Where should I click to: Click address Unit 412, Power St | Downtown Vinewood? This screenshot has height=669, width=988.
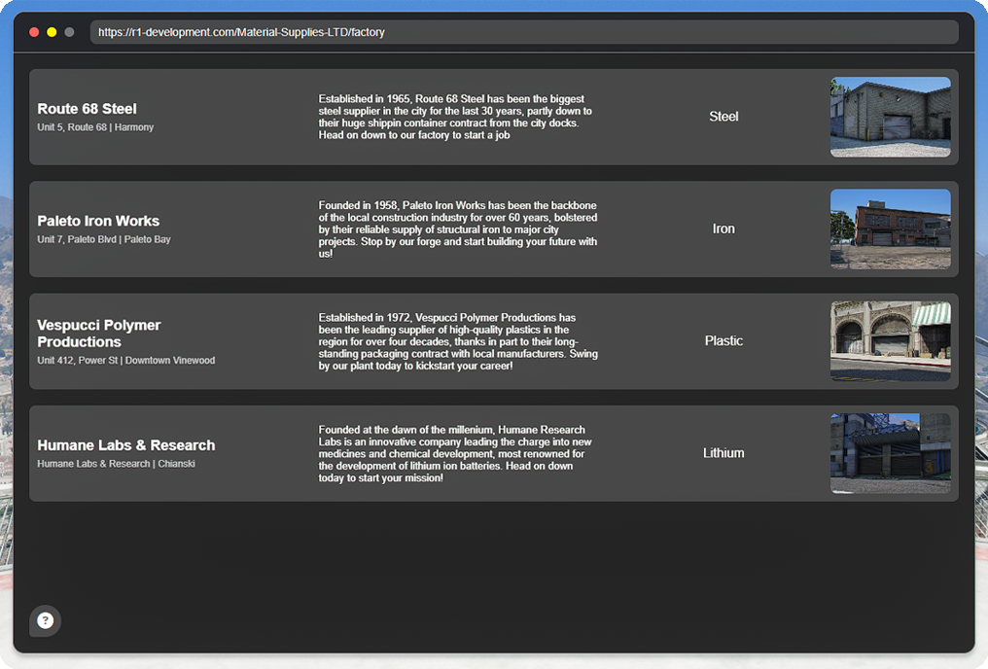pos(126,361)
